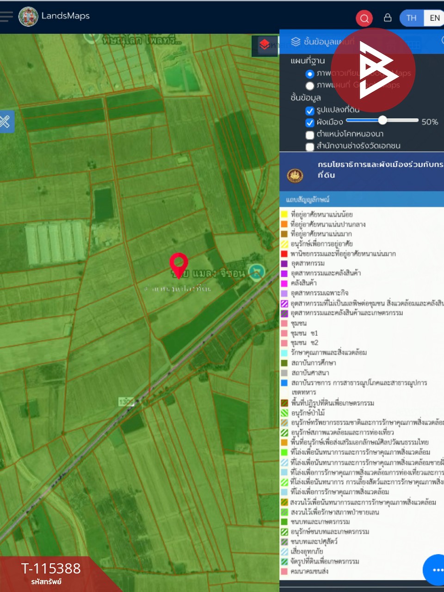Select the satellite imagery base map radio button
Viewport: 444px width, 592px height.
tap(310, 74)
